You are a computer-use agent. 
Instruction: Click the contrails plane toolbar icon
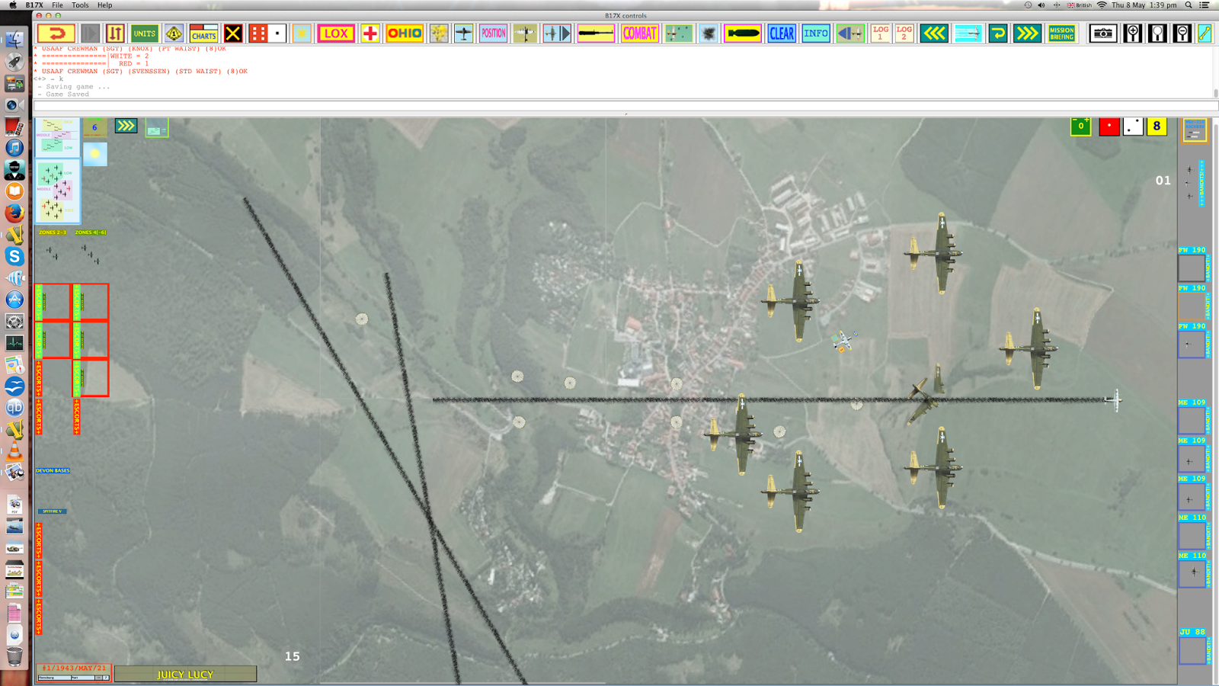coord(968,34)
